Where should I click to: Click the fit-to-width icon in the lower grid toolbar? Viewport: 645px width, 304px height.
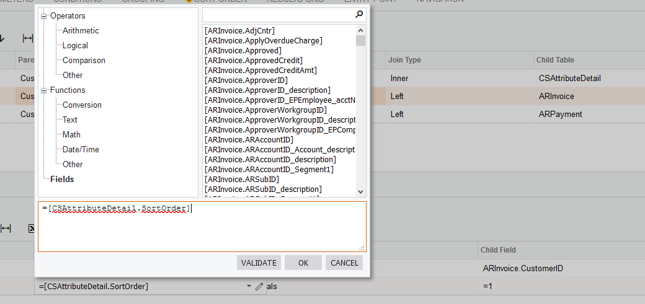[x=6, y=228]
